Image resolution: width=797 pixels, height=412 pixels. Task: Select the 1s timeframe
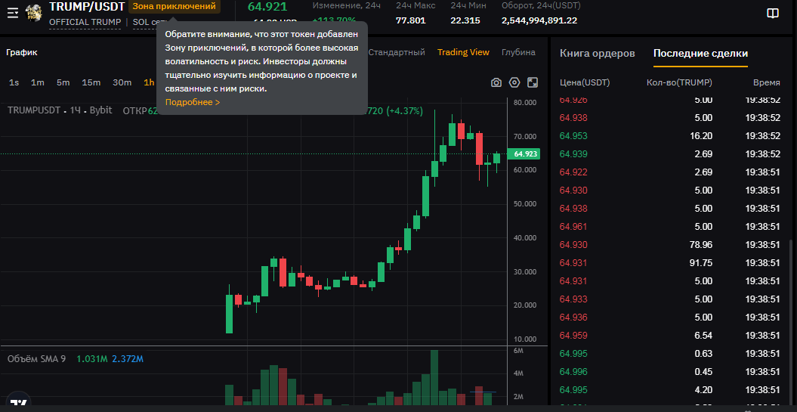[14, 82]
